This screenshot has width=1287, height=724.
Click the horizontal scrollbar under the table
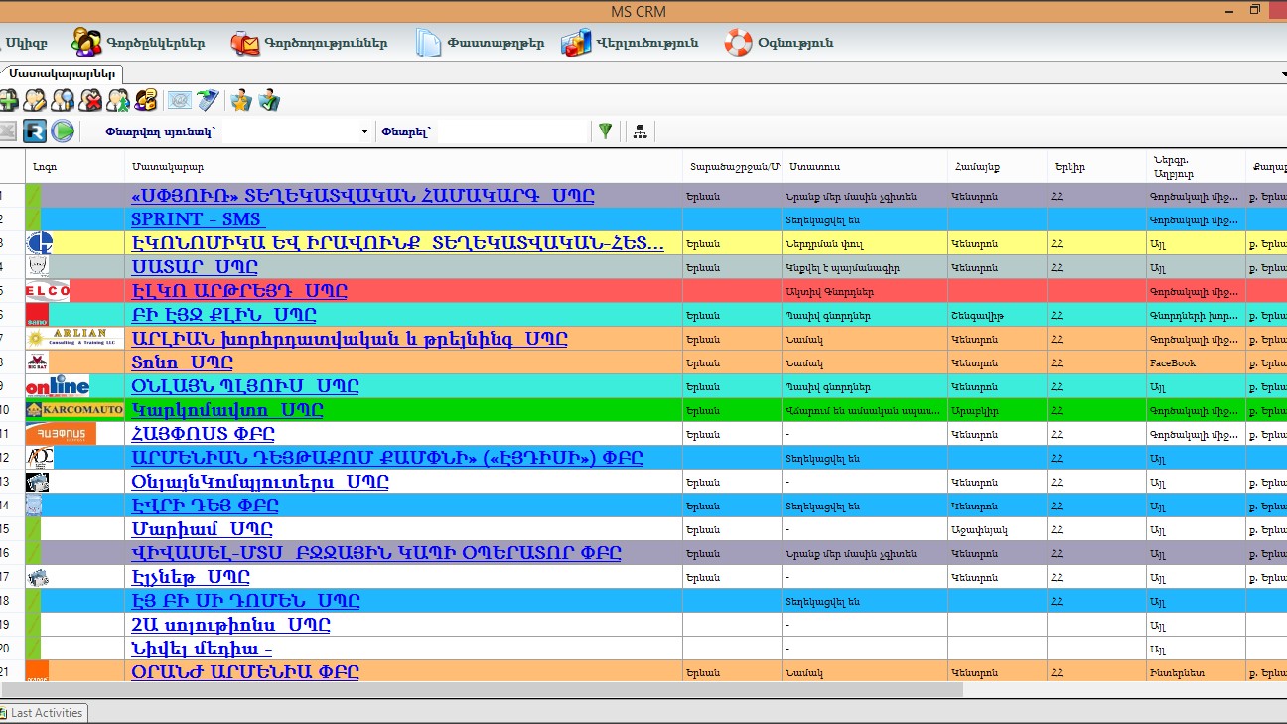click(x=482, y=689)
